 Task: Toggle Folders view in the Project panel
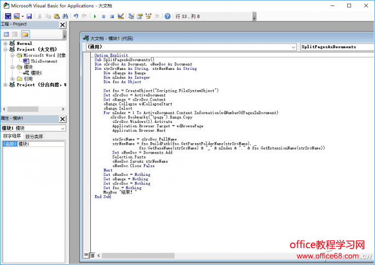point(25,34)
